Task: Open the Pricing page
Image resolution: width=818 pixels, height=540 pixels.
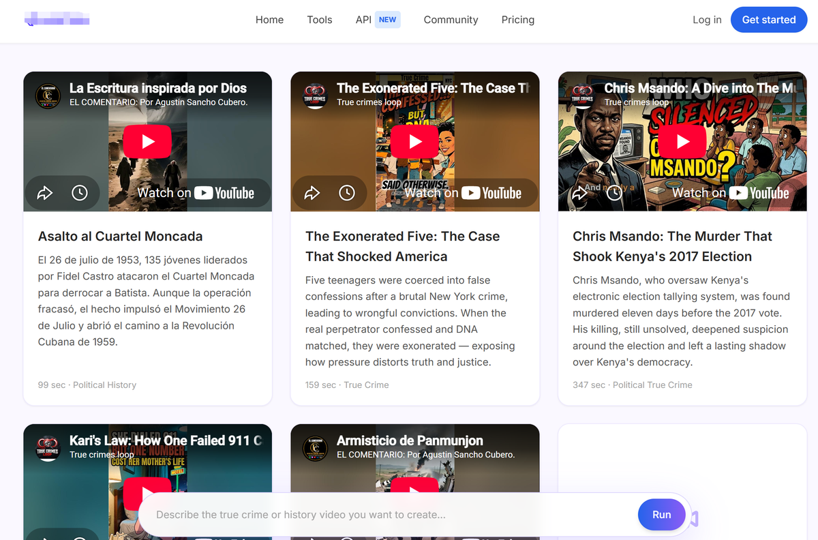Action: point(518,20)
